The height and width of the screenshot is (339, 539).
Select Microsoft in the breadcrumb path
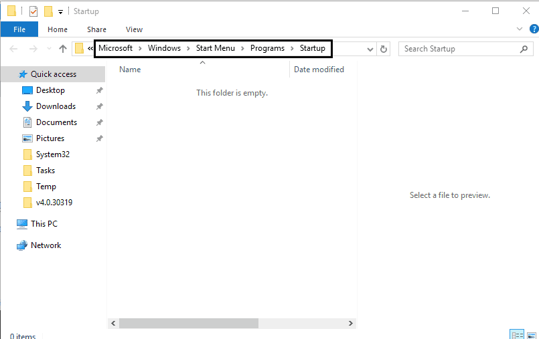pos(115,48)
